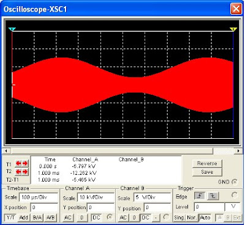Click the Reverse button
The image size is (245, 225).
[207, 164]
